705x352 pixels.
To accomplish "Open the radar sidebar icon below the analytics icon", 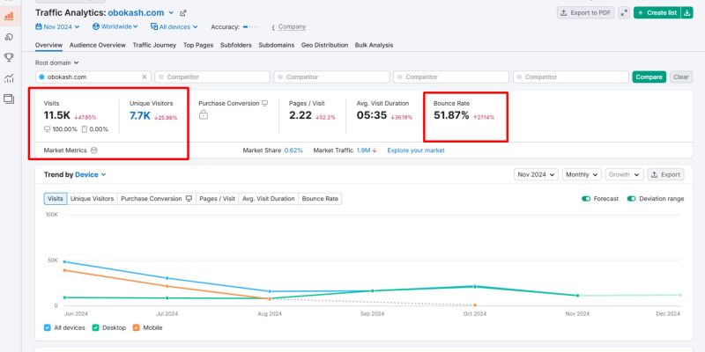I will coord(8,37).
